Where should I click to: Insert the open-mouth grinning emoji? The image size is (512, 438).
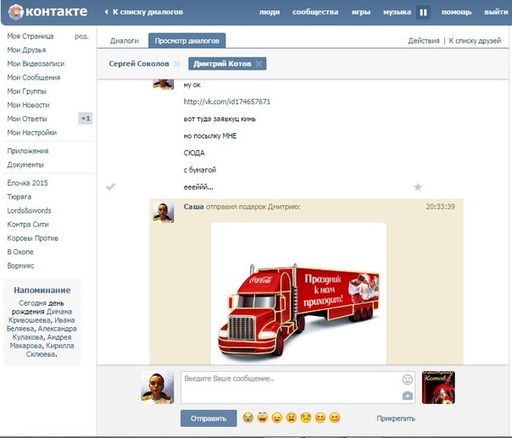tap(263, 418)
